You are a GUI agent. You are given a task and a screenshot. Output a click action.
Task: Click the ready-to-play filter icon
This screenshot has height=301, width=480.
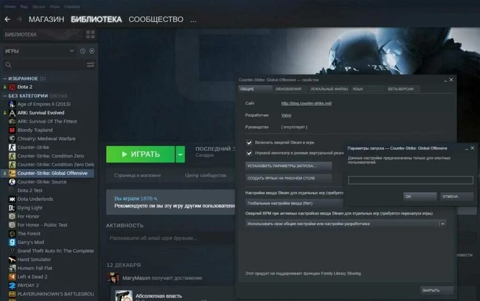[x=92, y=51]
